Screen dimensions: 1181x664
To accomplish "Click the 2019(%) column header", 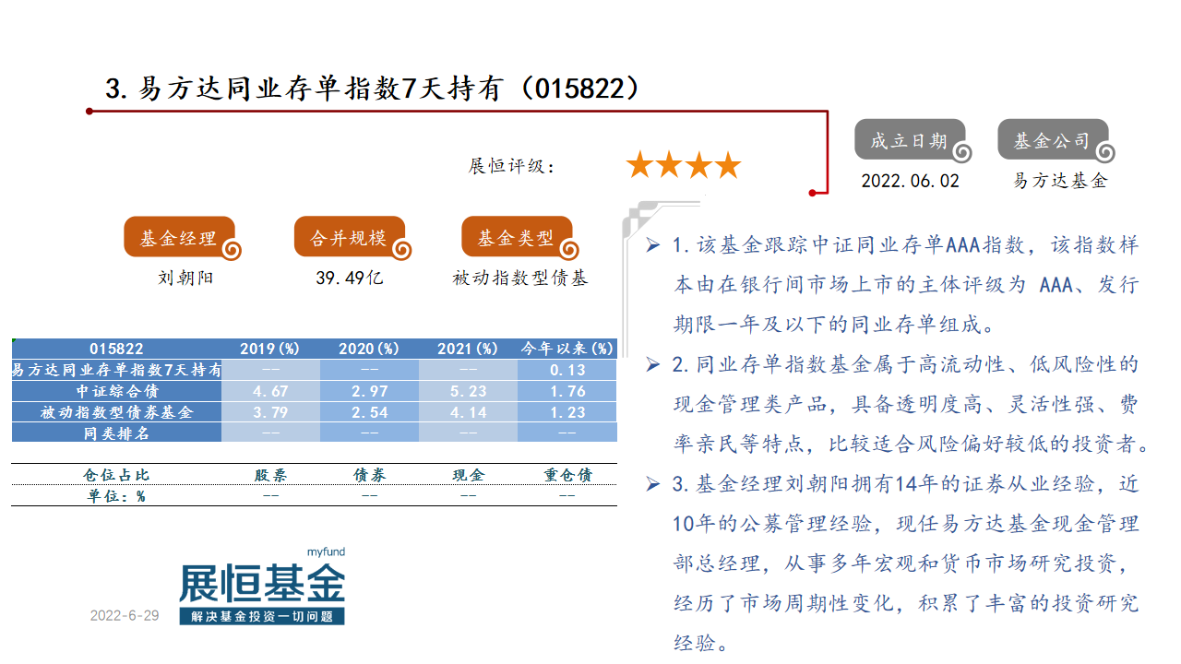I will 270,349.
